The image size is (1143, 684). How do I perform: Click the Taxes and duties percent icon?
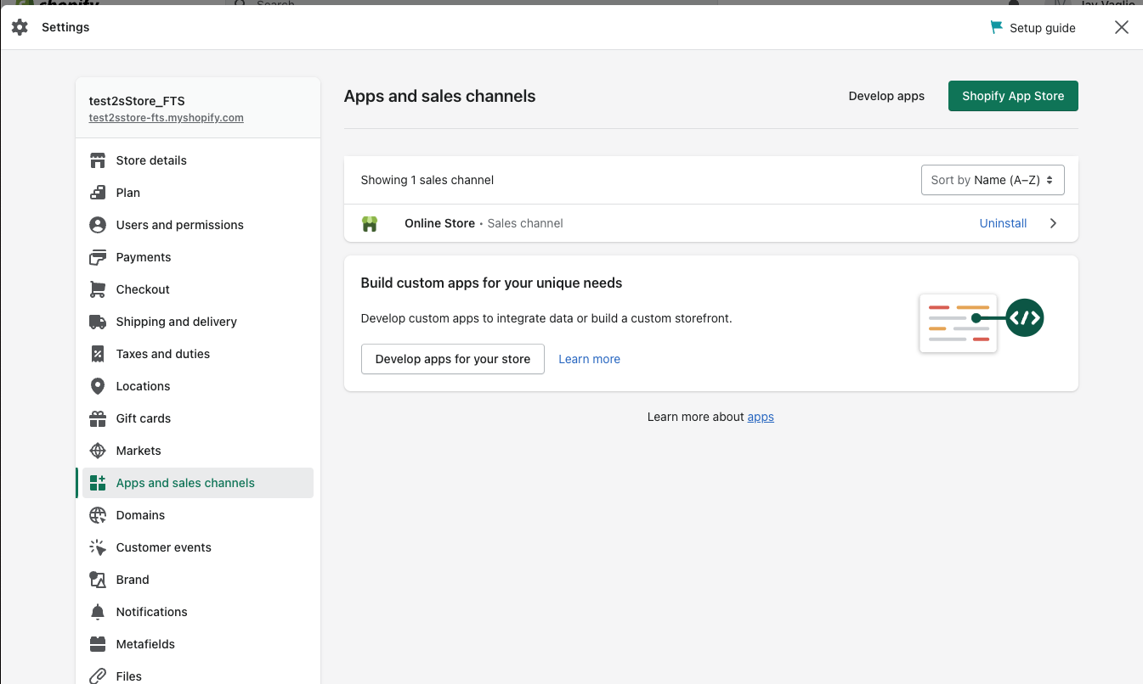[x=98, y=354]
